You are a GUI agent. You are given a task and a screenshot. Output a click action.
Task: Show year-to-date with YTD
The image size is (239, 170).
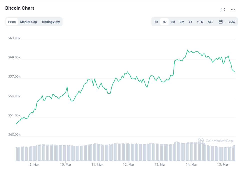click(x=200, y=22)
